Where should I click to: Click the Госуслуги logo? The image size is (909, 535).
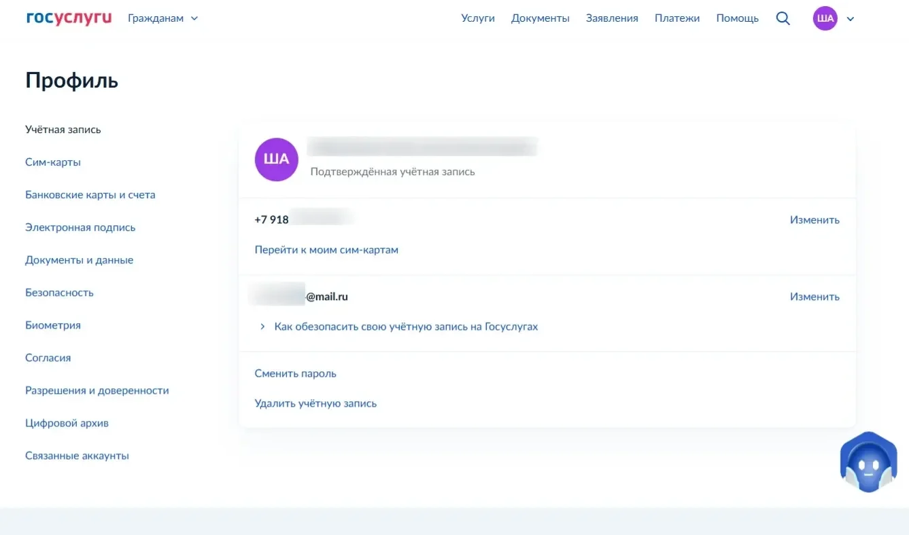tap(69, 18)
